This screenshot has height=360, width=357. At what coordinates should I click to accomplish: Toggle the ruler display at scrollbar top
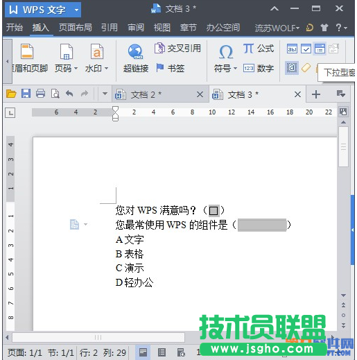pyautogui.click(x=343, y=112)
